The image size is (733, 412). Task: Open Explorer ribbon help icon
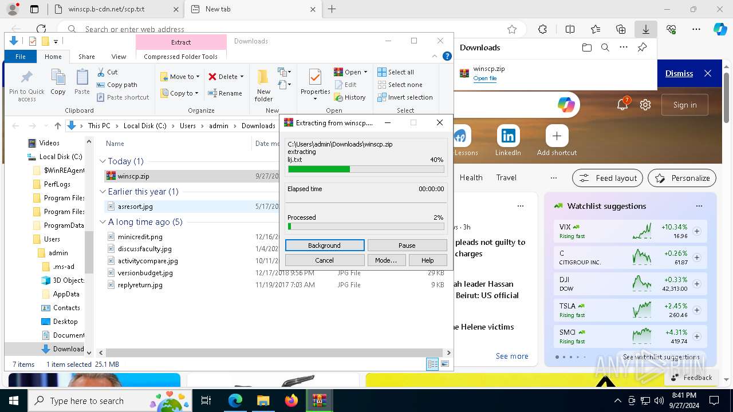point(447,56)
